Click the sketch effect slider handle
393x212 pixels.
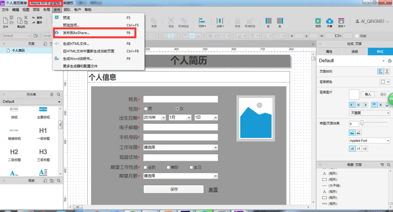coord(362,123)
